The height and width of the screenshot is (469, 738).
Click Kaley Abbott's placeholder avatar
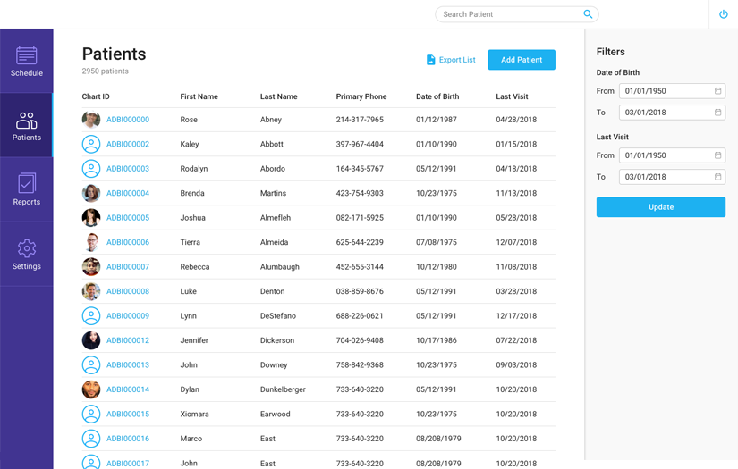[91, 144]
